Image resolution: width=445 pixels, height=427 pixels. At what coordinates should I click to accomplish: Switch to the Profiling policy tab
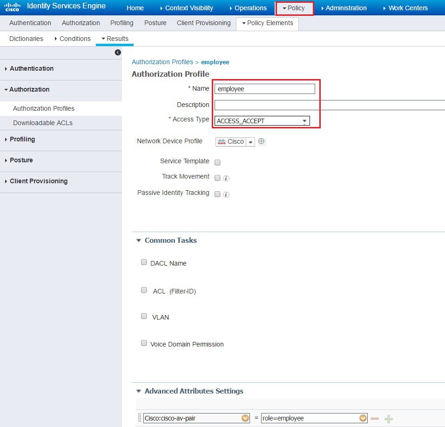point(122,23)
